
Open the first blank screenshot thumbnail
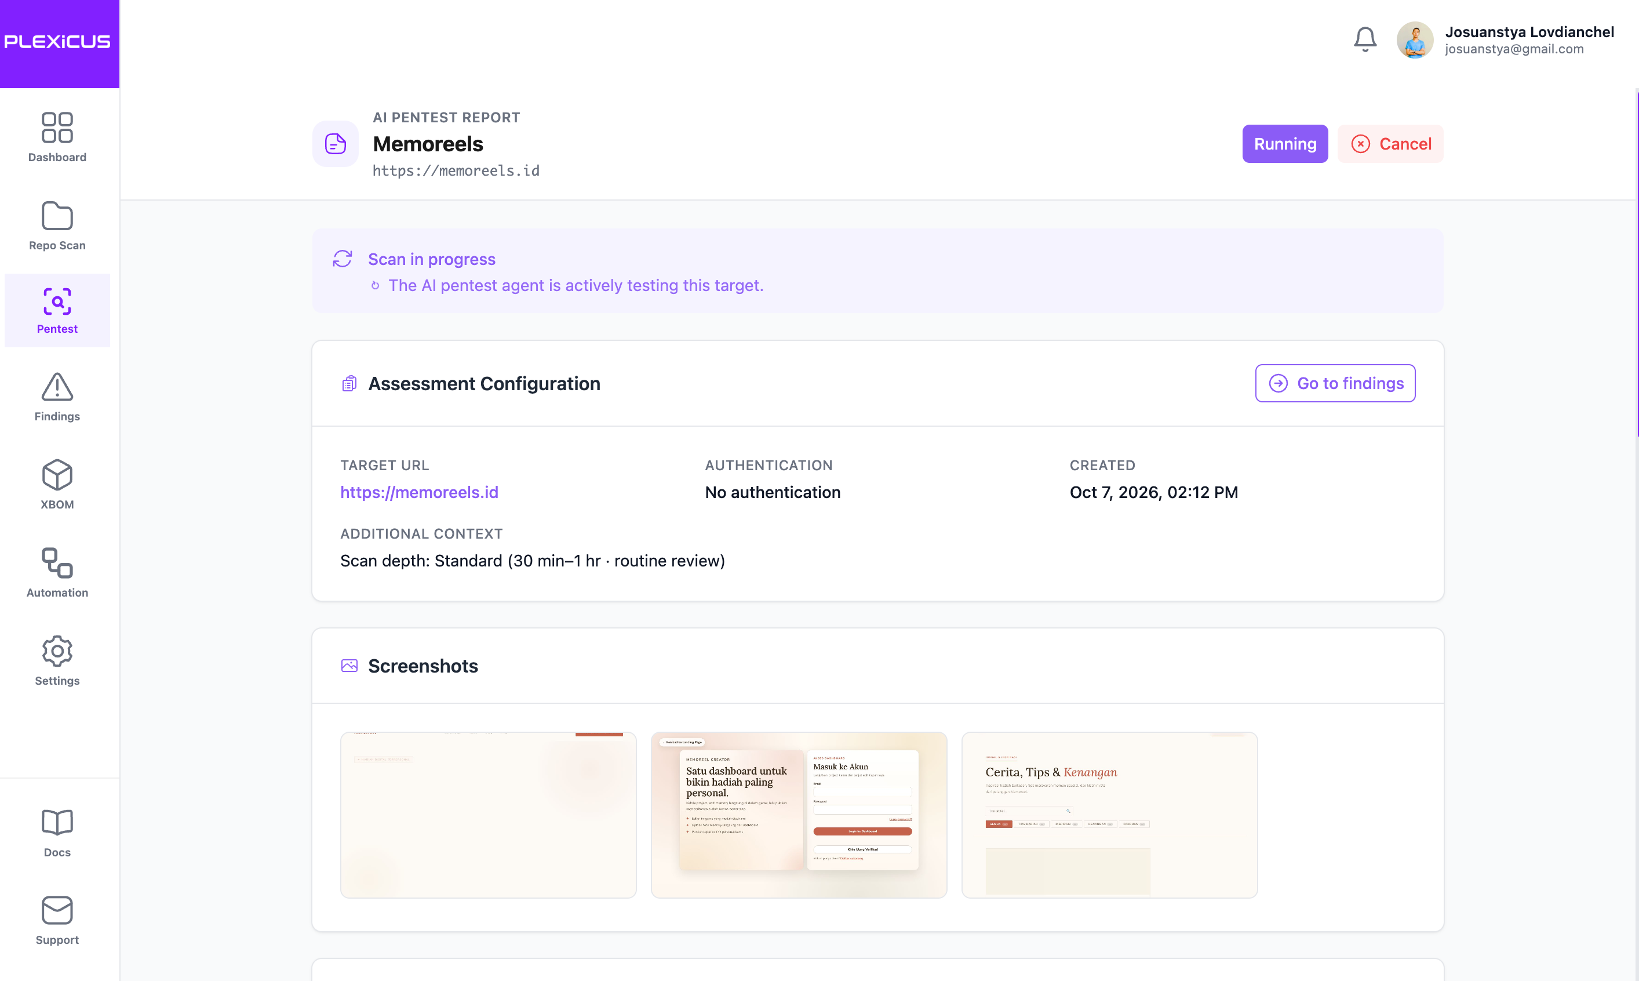488,815
